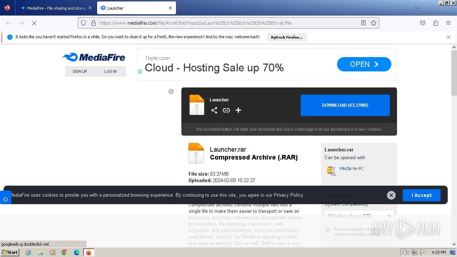Open the tracking protection shield icon

(x=84, y=23)
